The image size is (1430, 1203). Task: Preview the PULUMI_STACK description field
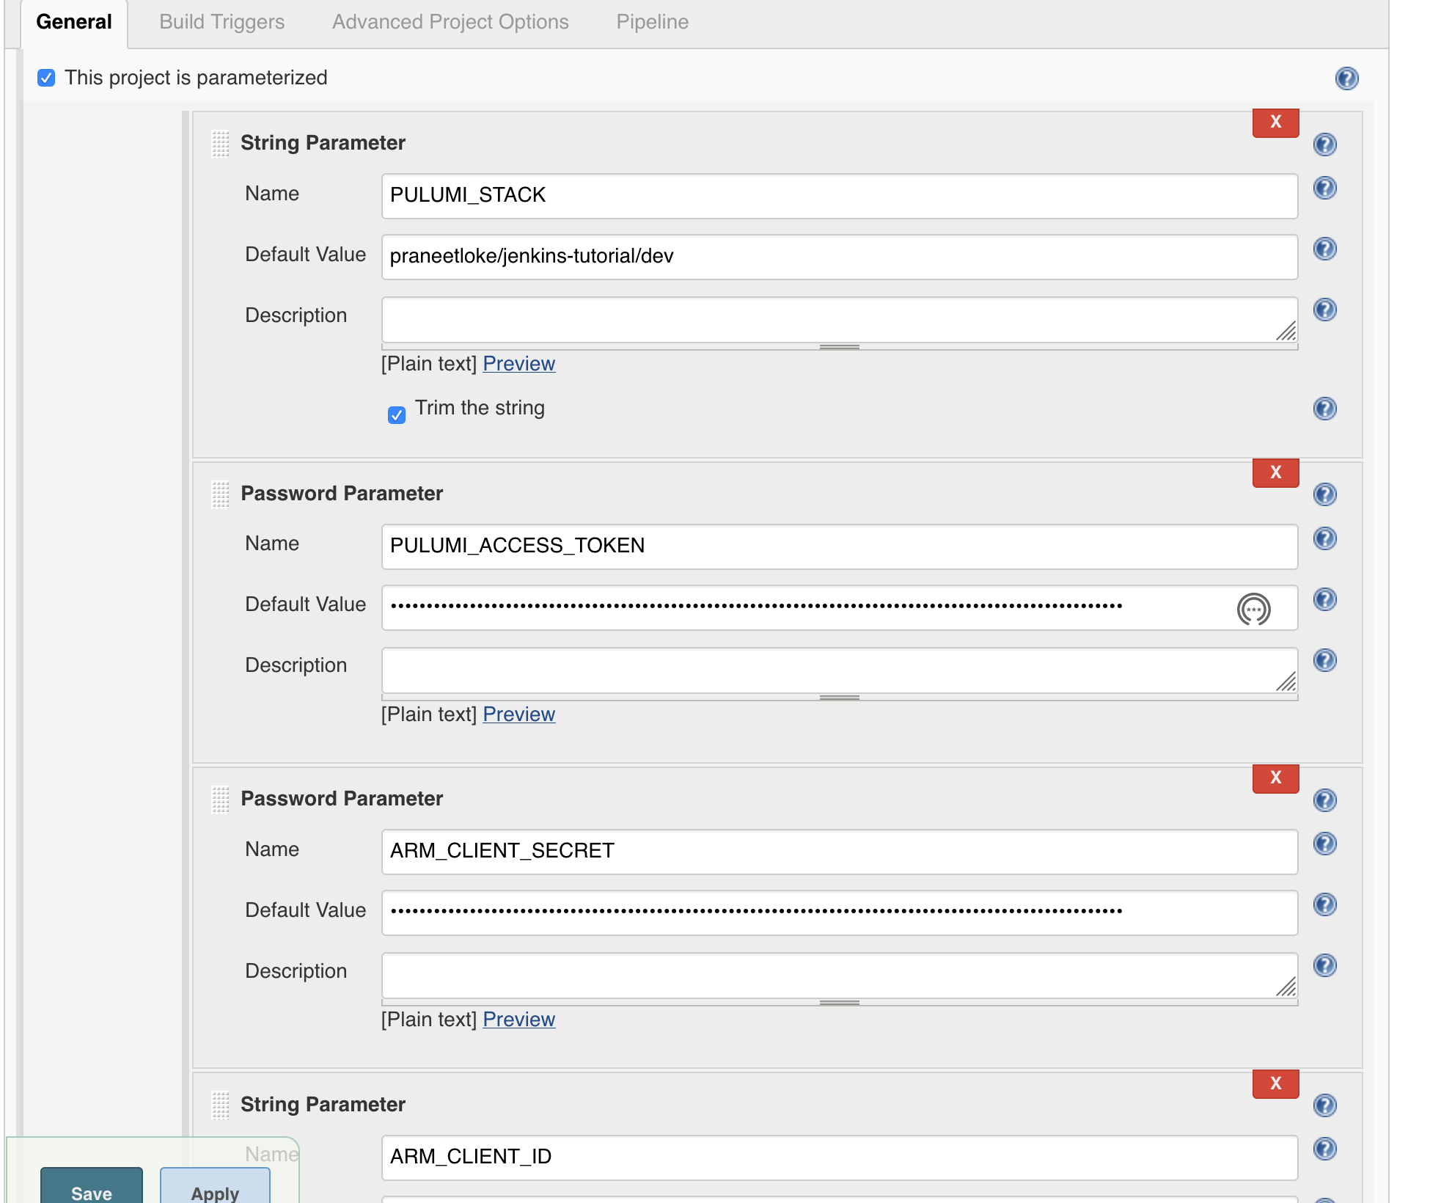coord(518,364)
